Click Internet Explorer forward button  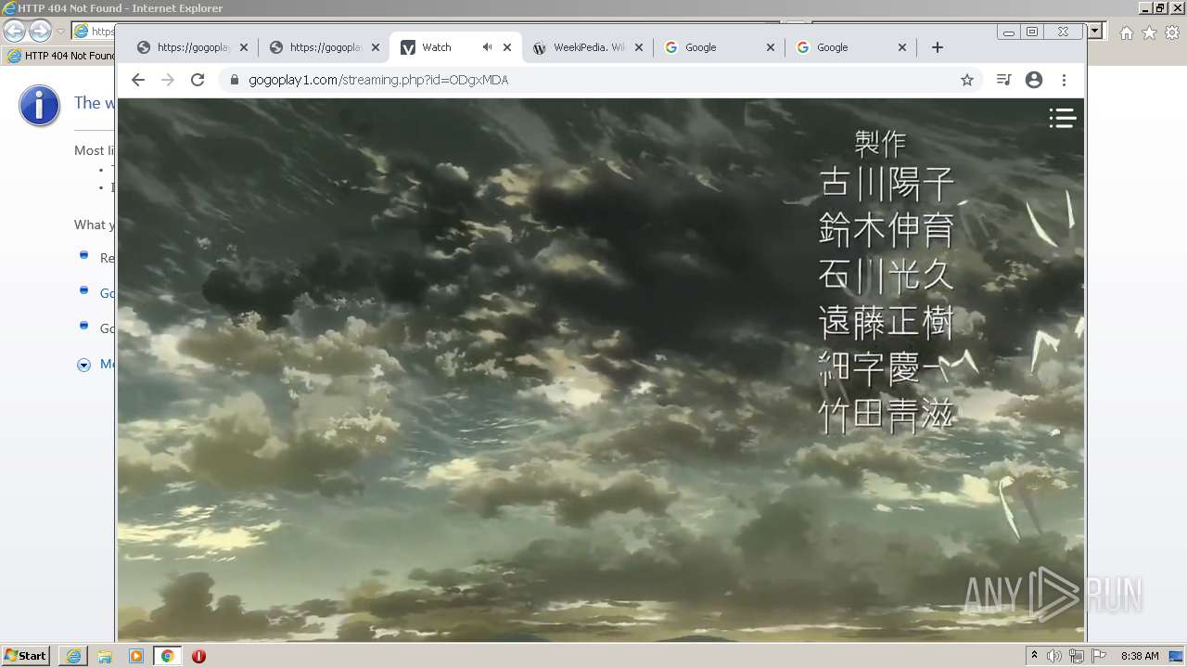tap(40, 32)
